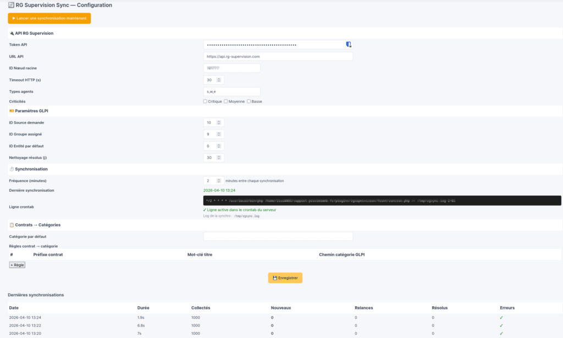Click the 7s duration cell
This screenshot has height=338, width=563.
tap(139, 334)
